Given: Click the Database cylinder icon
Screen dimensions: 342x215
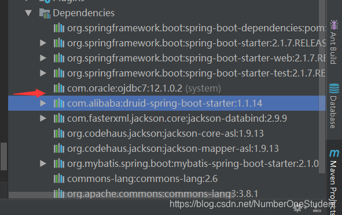Looking at the screenshot, I should [334, 88].
